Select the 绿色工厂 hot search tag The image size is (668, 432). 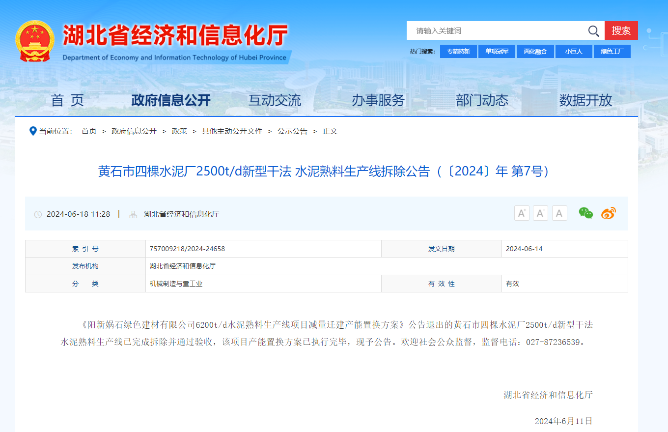(x=612, y=52)
